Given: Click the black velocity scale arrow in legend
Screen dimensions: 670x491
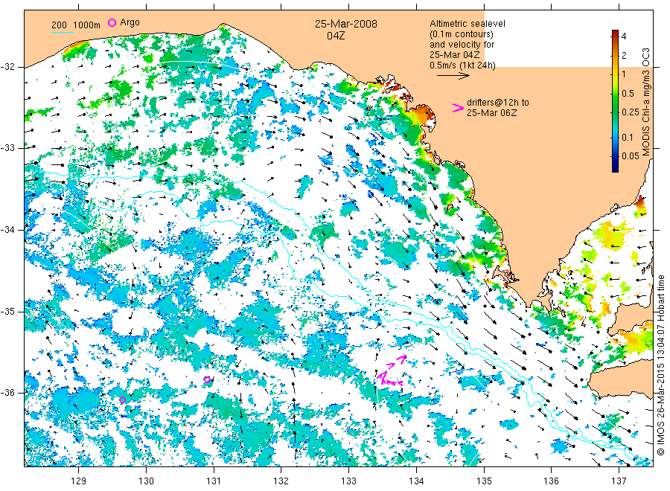Looking at the screenshot, I should click(x=453, y=76).
